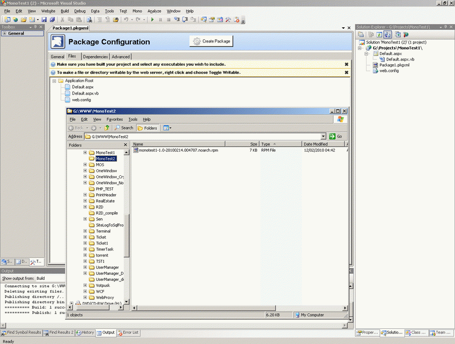Click Solution Explorer Refresh icon
The height and width of the screenshot is (344, 455).
pos(379,34)
